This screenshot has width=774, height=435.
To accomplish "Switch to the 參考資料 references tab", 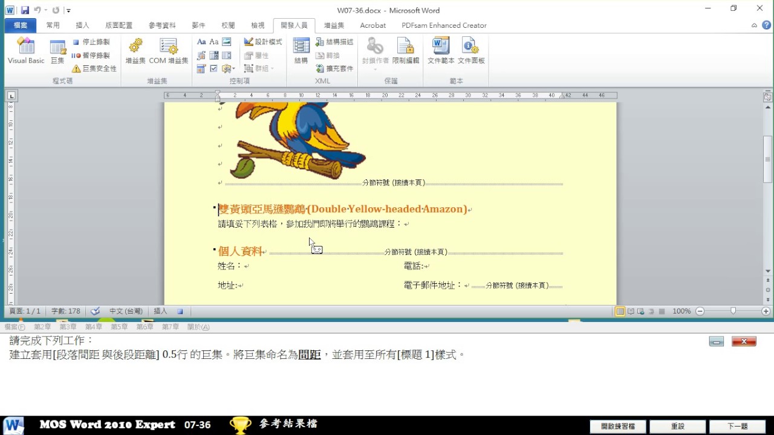I will pyautogui.click(x=162, y=25).
